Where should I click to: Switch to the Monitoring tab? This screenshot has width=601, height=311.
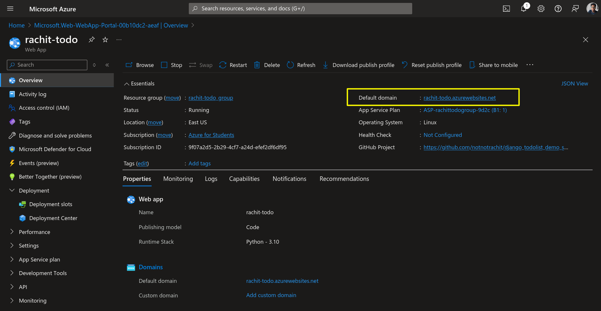tap(178, 179)
